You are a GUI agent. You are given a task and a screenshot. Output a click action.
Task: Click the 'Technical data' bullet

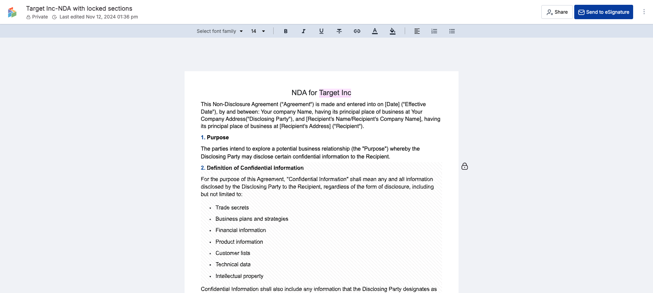(x=233, y=265)
